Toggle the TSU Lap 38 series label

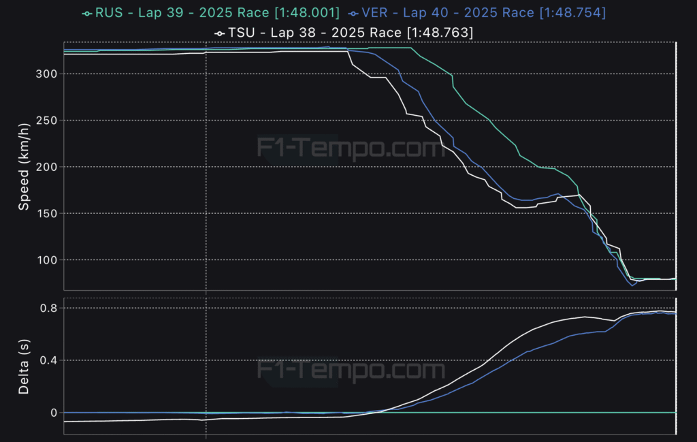point(351,33)
